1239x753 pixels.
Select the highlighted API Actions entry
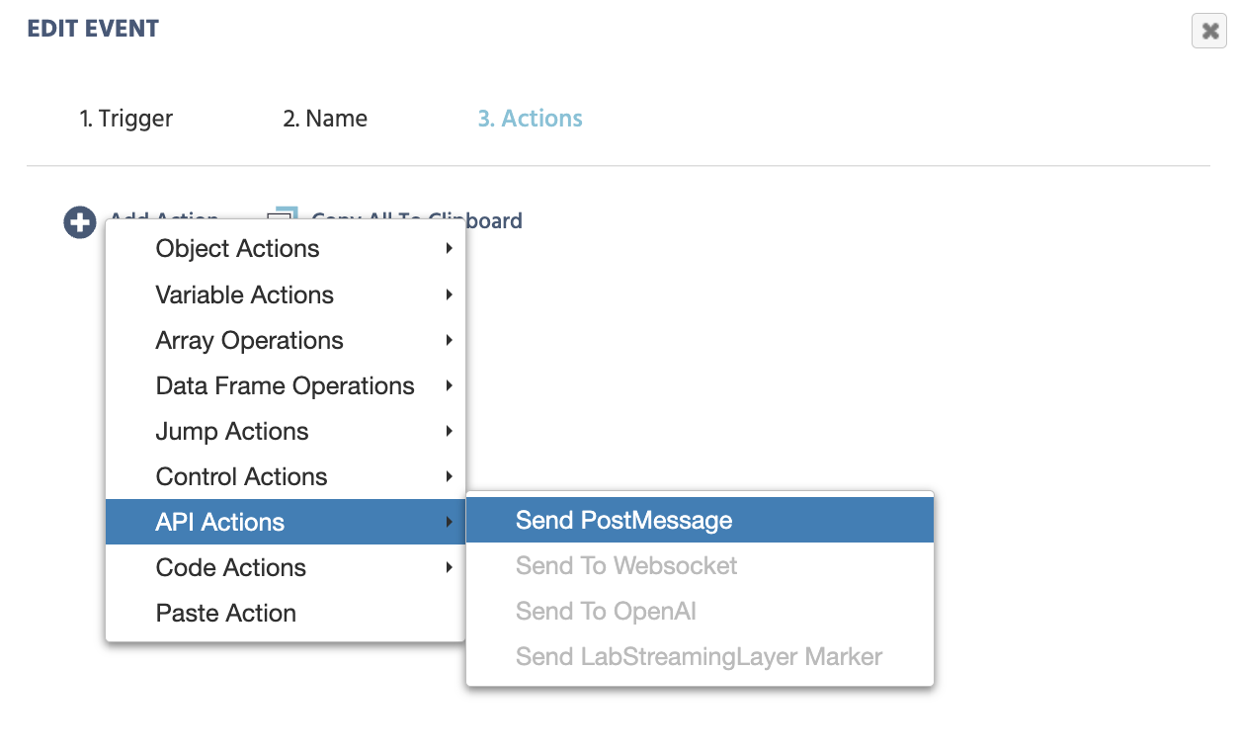(x=286, y=522)
